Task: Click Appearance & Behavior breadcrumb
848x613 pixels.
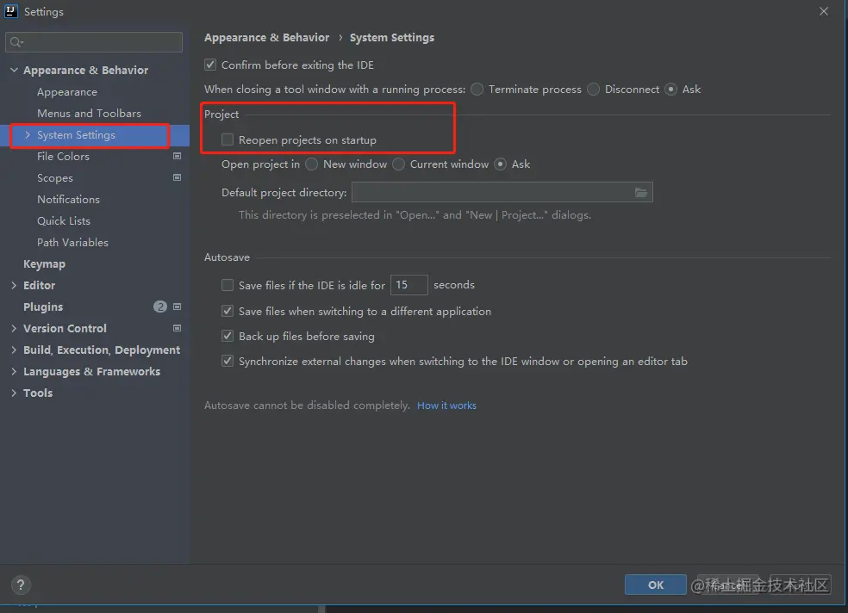Action: [x=266, y=37]
